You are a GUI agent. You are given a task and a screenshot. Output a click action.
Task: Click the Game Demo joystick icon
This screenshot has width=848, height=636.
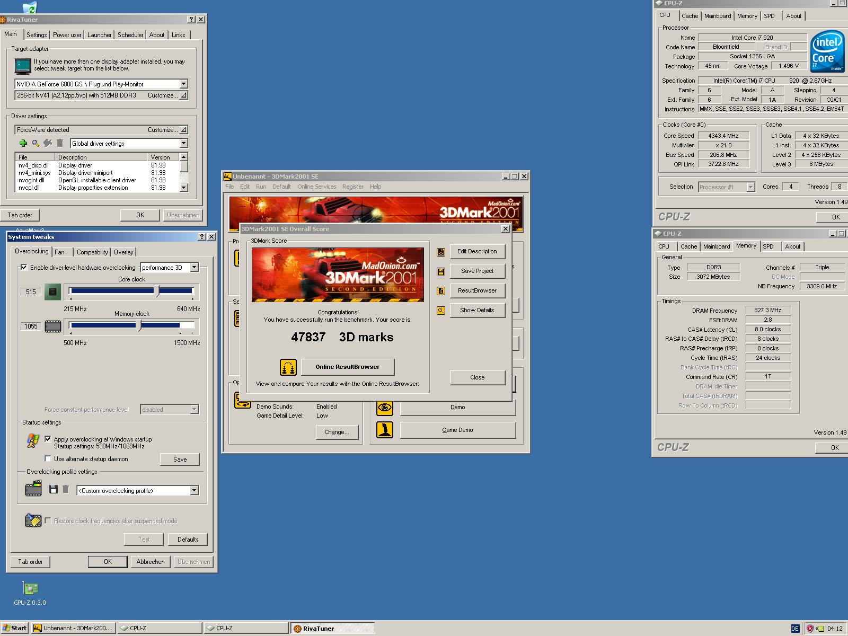point(385,430)
